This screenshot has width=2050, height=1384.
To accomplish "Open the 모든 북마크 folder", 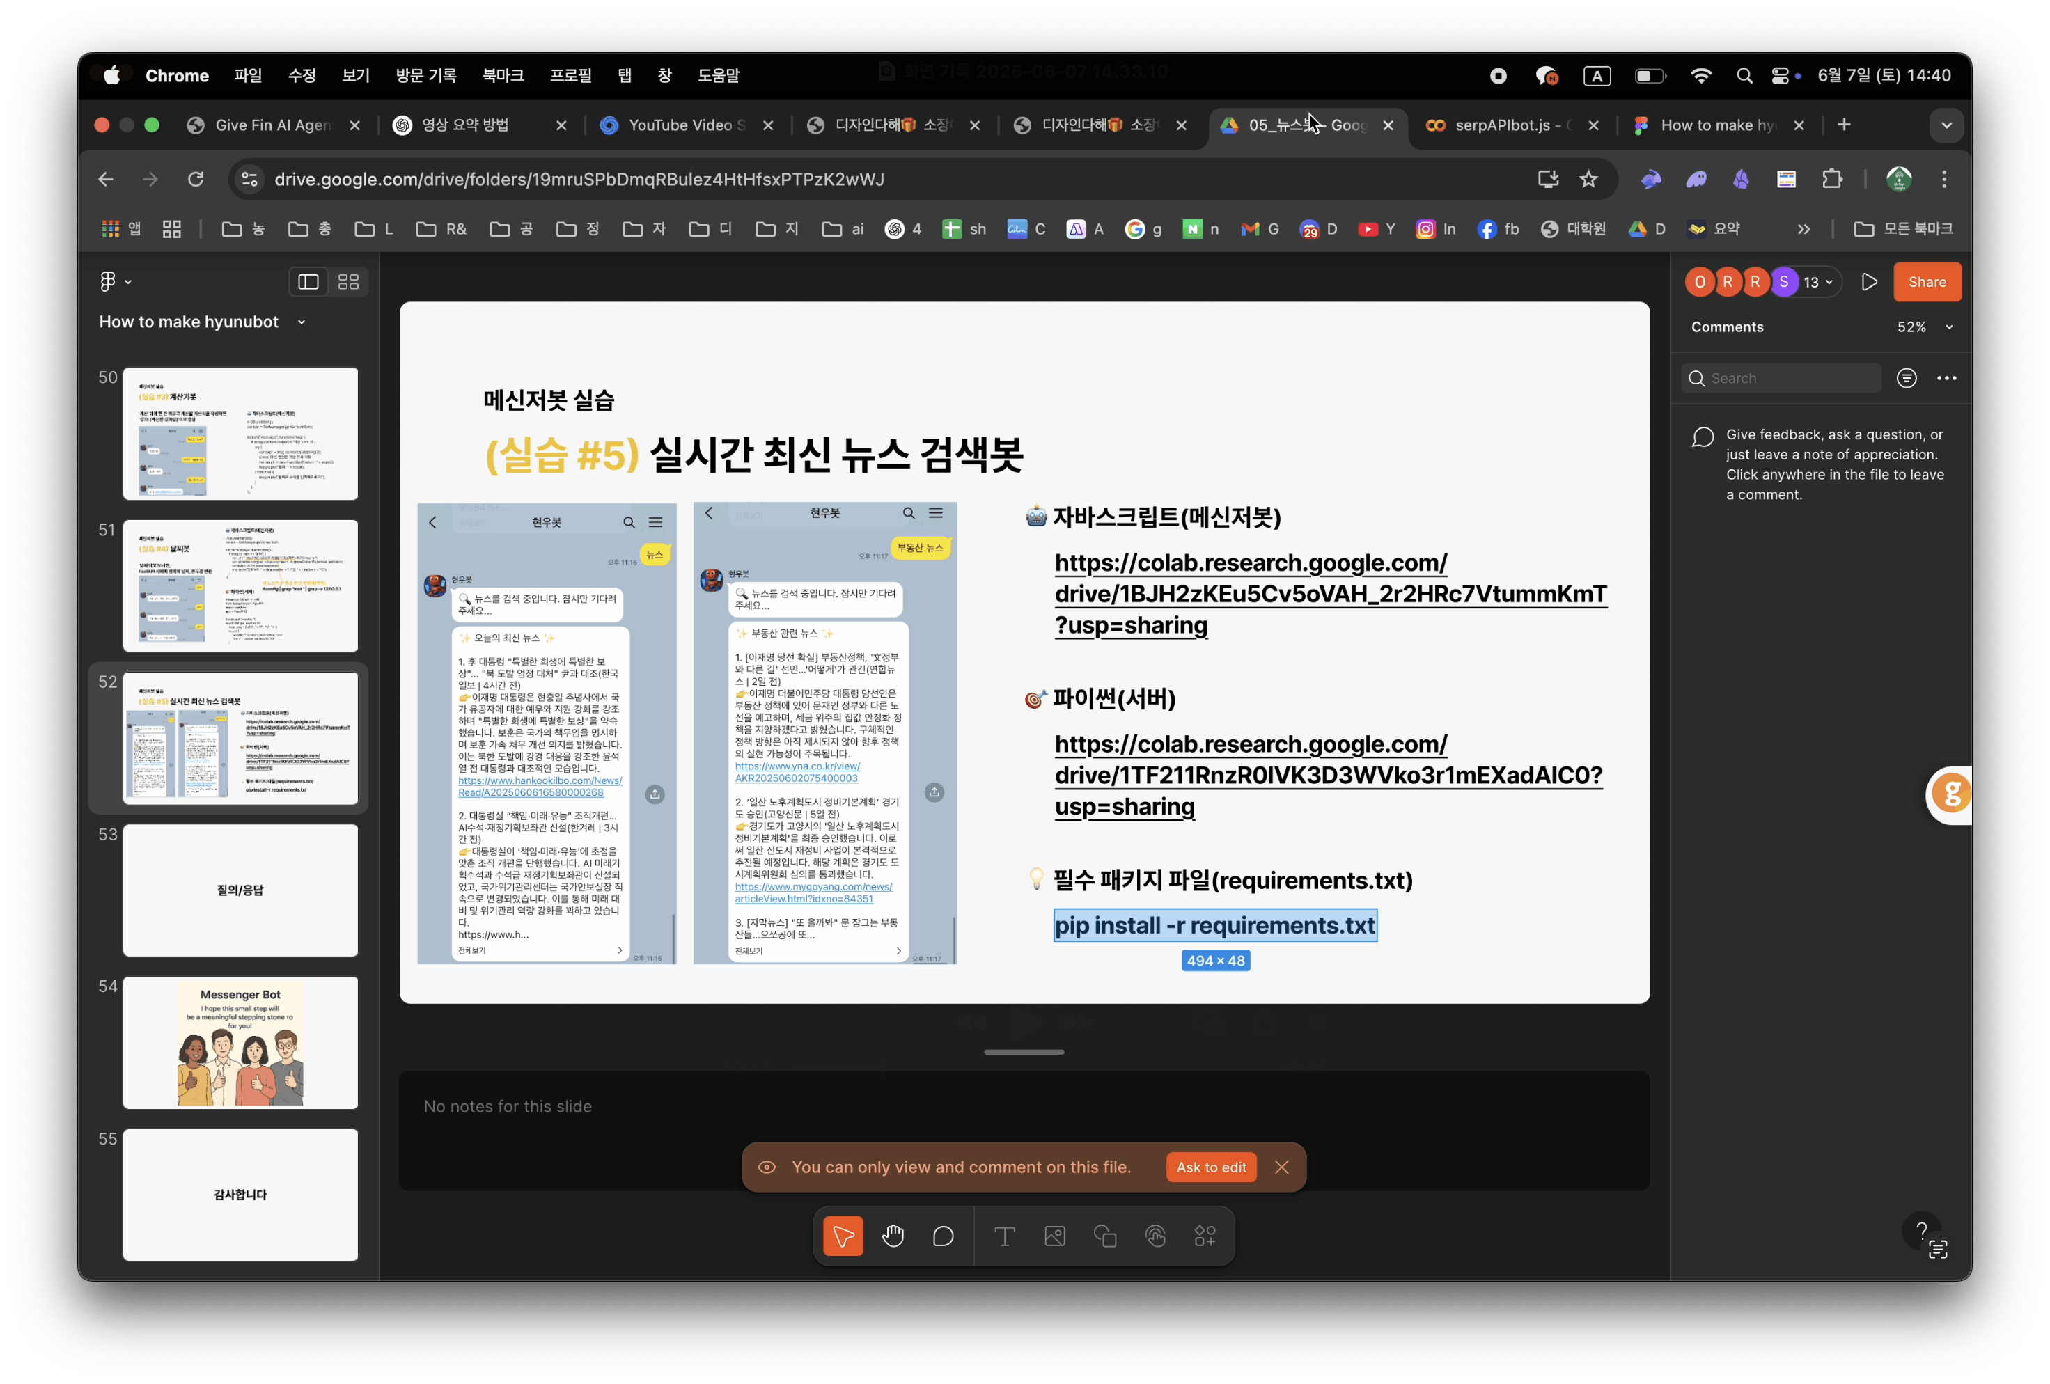I will [x=1902, y=229].
